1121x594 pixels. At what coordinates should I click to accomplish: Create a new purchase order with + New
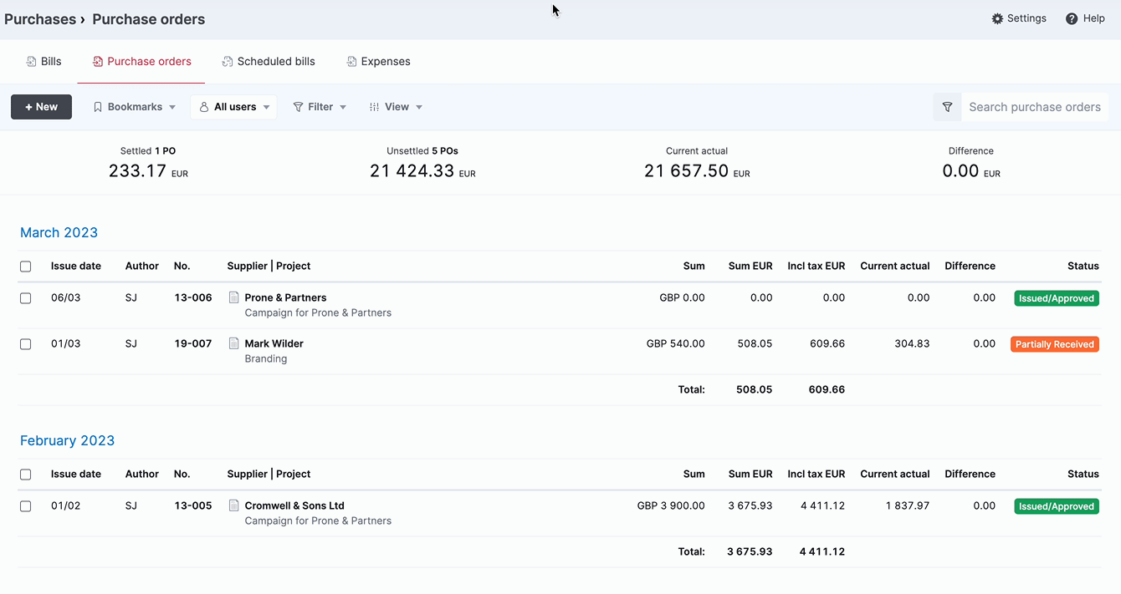click(41, 107)
